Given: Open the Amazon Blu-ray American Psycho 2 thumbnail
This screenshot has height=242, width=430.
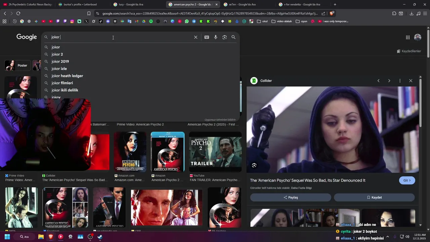Looking at the screenshot, I should pos(168,152).
